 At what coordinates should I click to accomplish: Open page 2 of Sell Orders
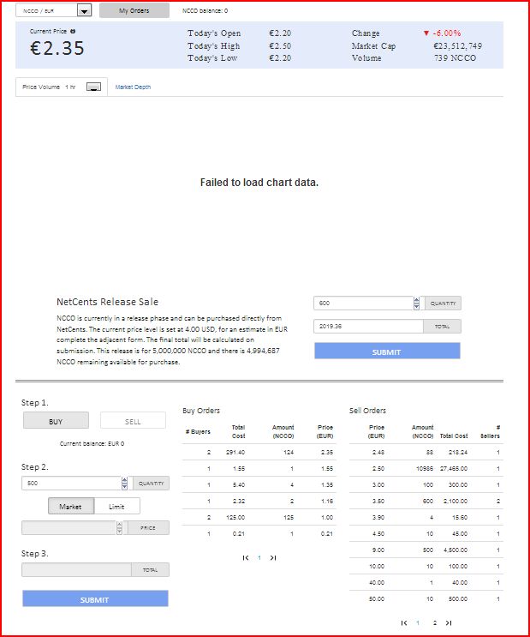tap(434, 623)
